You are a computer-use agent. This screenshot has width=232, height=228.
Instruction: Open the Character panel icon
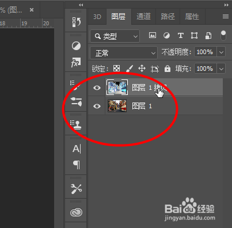click(x=77, y=149)
